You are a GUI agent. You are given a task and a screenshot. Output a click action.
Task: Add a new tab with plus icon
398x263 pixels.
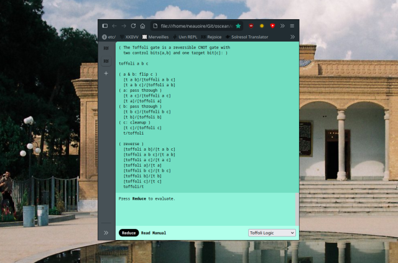point(106,73)
